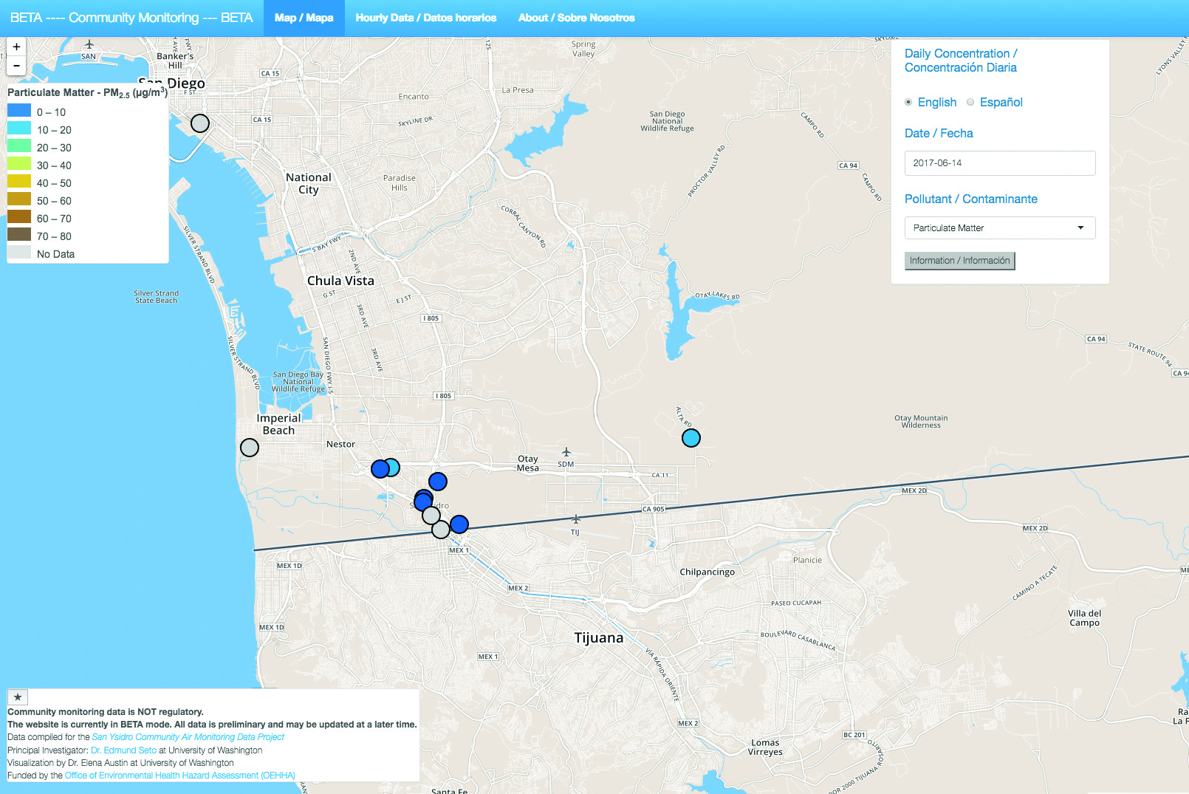Switch to Hourly Data / Datos horarios tab
1189x794 pixels.
tap(425, 18)
